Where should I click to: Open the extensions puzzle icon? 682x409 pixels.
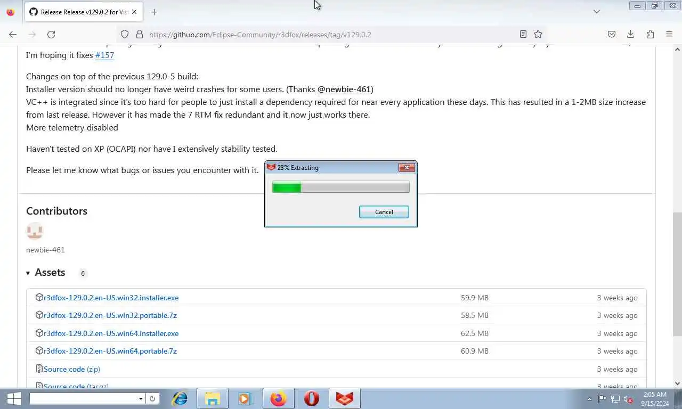tap(650, 34)
